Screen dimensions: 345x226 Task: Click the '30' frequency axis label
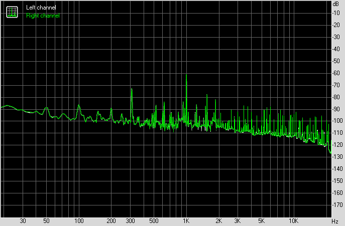tap(23, 221)
